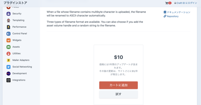Click the Templating category icon

click(9, 20)
